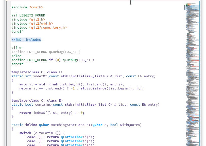Click the indexOf function name in its declaration
This screenshot has height=146, width=206.
point(40,76)
